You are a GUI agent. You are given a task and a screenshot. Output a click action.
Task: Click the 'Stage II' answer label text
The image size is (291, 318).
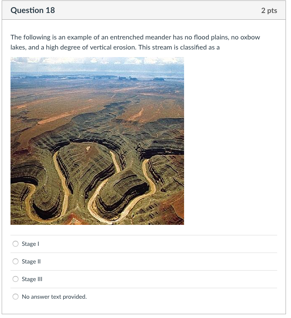coord(31,261)
